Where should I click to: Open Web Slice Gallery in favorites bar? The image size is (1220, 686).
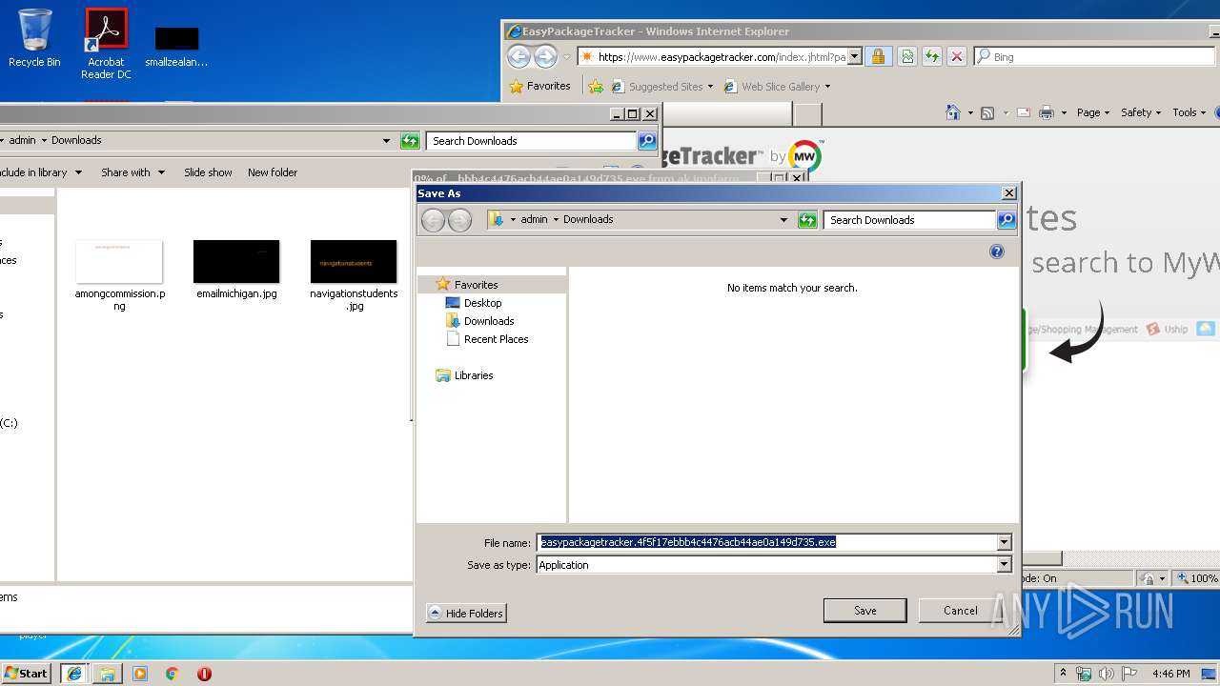(x=777, y=87)
